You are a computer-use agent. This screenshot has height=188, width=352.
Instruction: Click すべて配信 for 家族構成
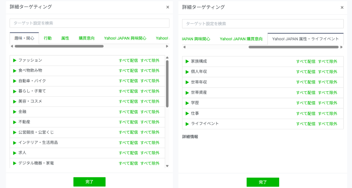pos(306,61)
